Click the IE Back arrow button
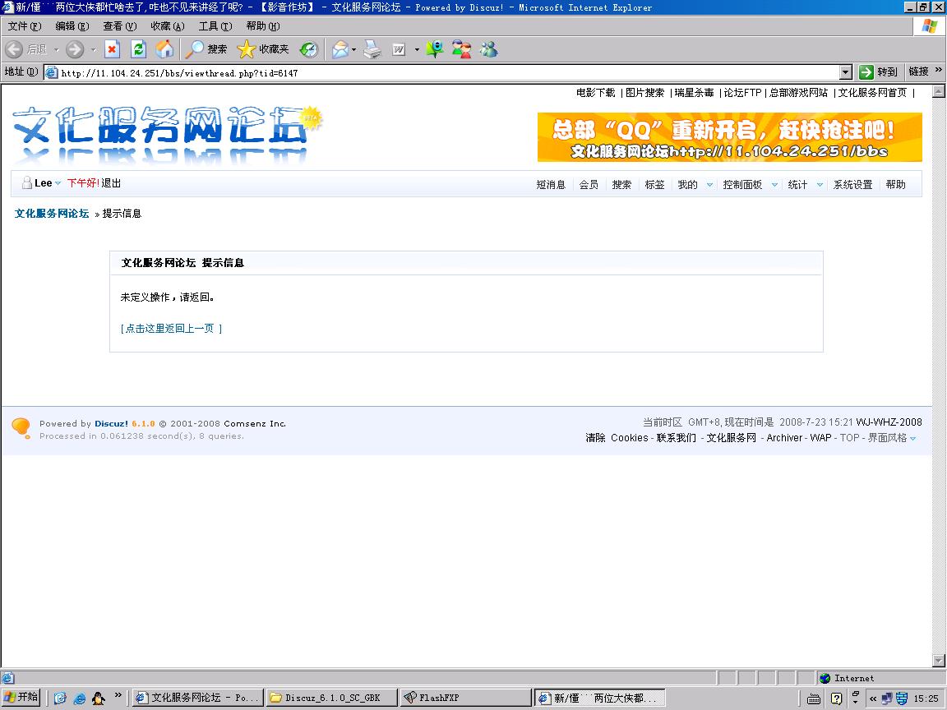 coord(14,49)
